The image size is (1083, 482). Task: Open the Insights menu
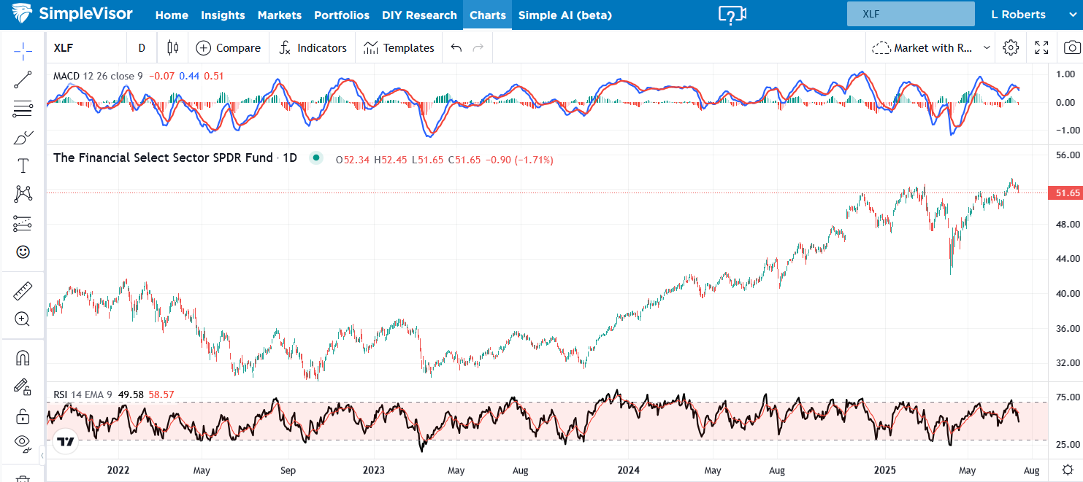point(223,15)
